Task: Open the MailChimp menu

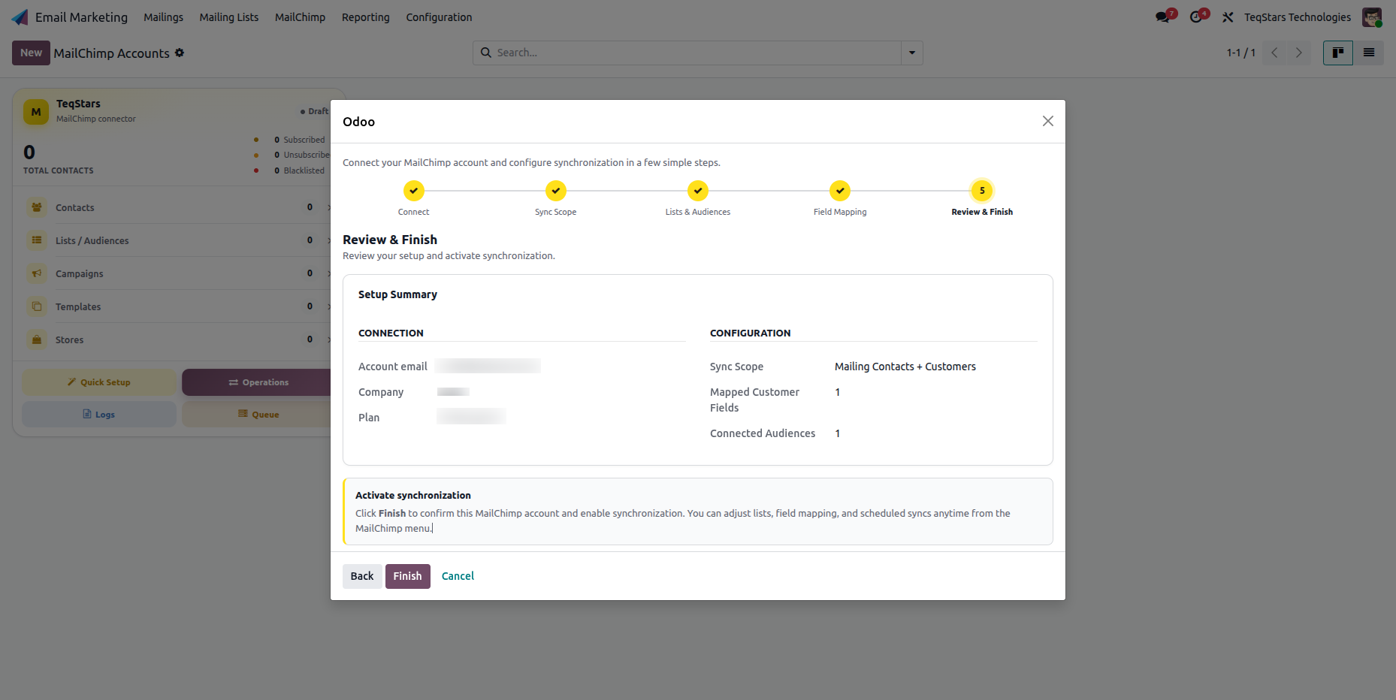Action: tap(300, 17)
